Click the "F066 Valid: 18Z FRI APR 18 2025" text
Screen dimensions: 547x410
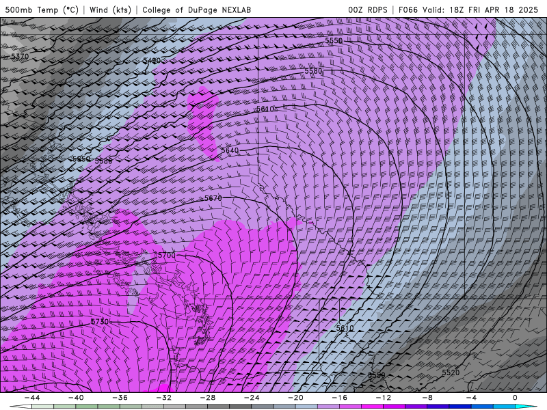(x=468, y=10)
